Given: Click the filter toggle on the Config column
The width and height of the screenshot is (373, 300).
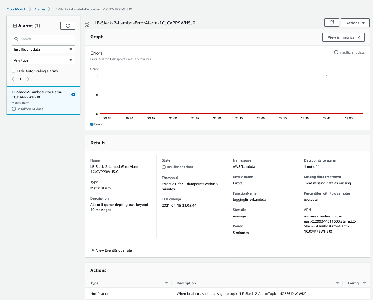Looking at the screenshot, I should click(x=365, y=283).
